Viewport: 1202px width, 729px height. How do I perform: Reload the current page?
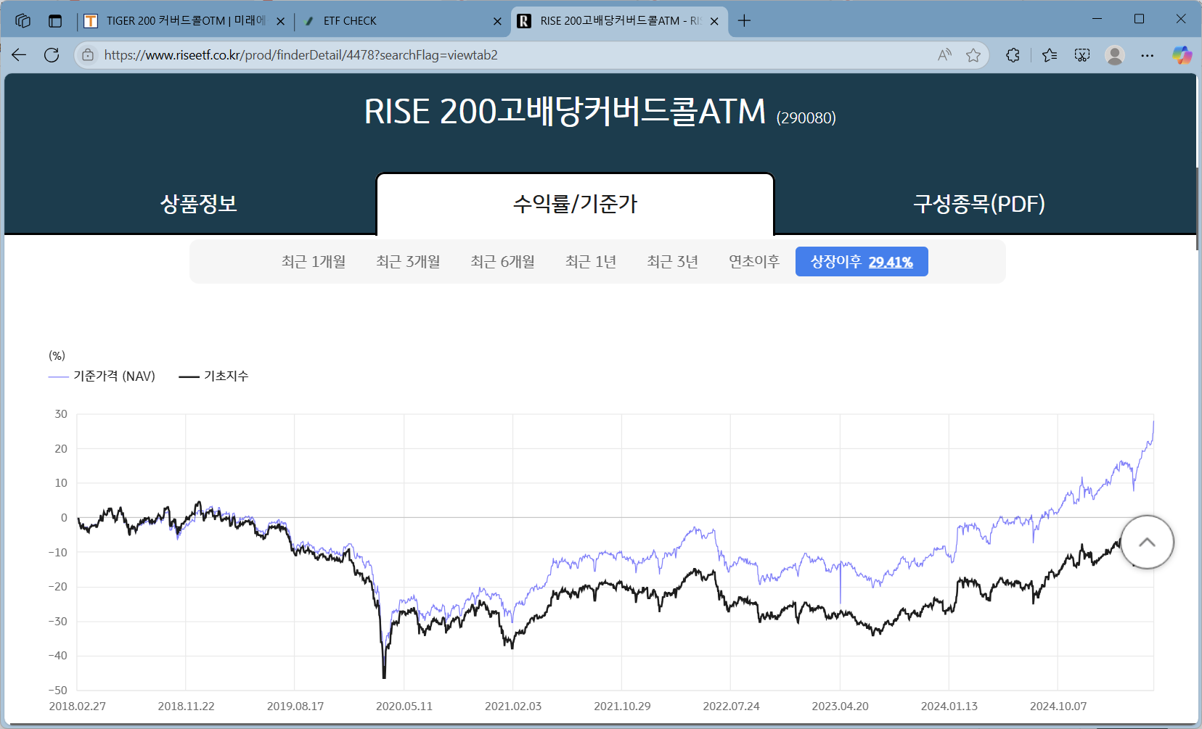point(52,55)
